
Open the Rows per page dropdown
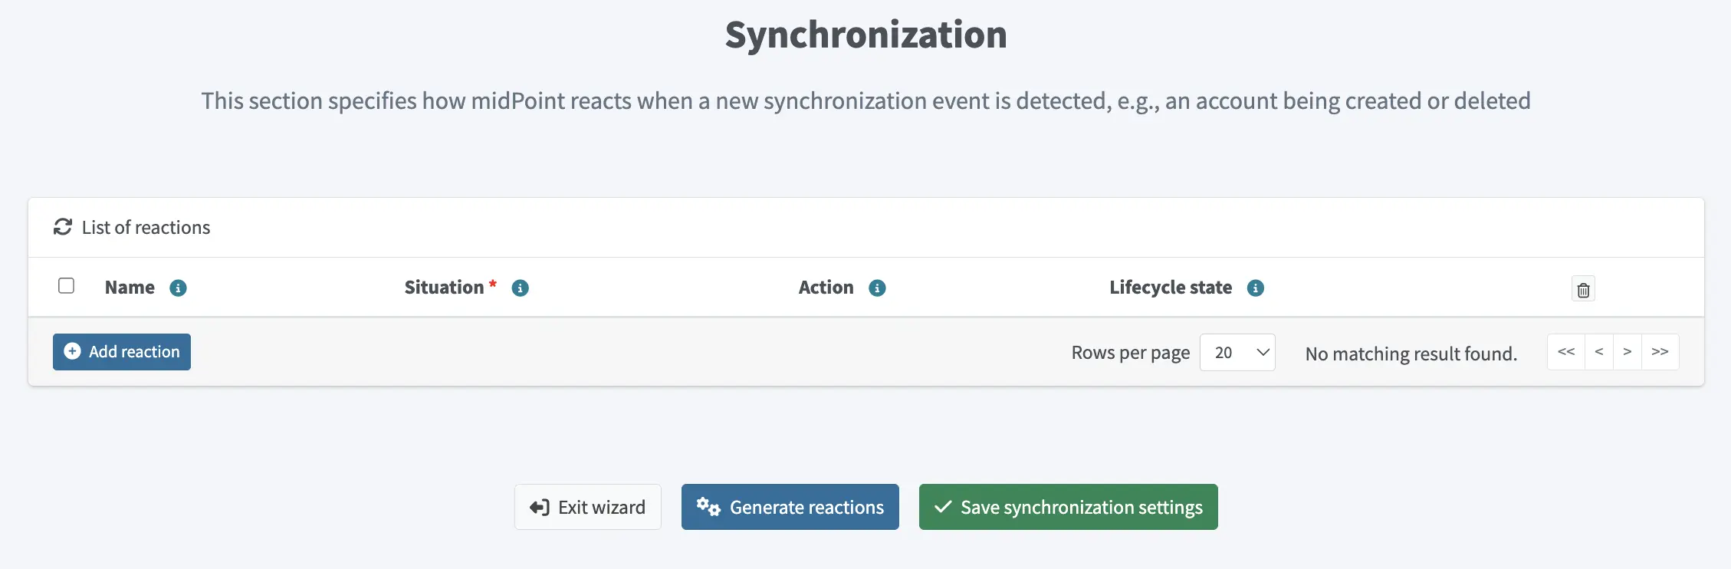1237,352
